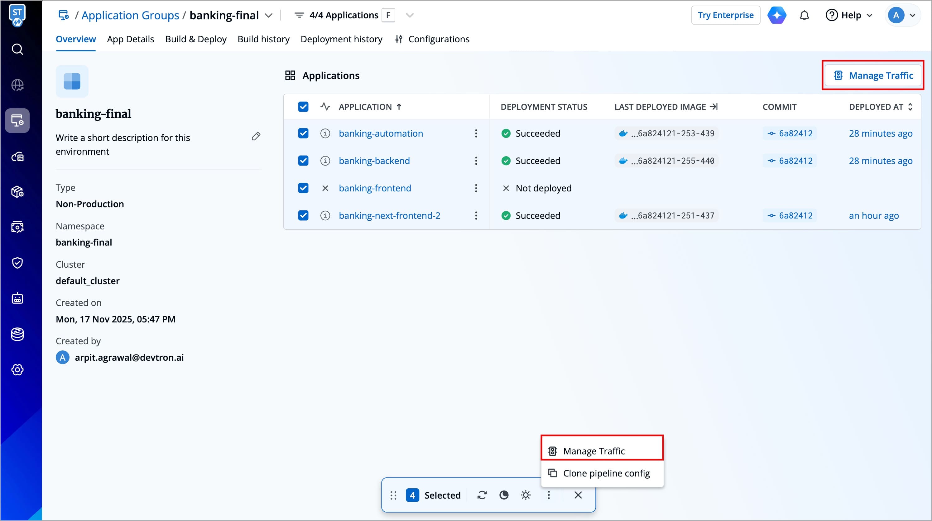
Task: Open global settings gear in the sidebar
Action: pos(17,370)
